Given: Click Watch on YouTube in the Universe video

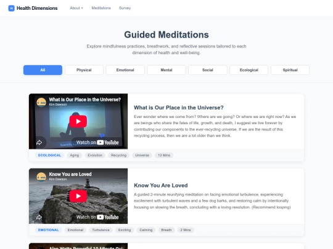Looking at the screenshot, I should point(97,143).
